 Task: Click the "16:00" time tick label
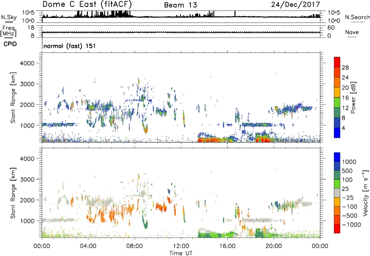click(227, 246)
